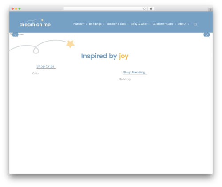Open the site search magnifier icon
This screenshot has width=222, height=187.
[x=195, y=24]
